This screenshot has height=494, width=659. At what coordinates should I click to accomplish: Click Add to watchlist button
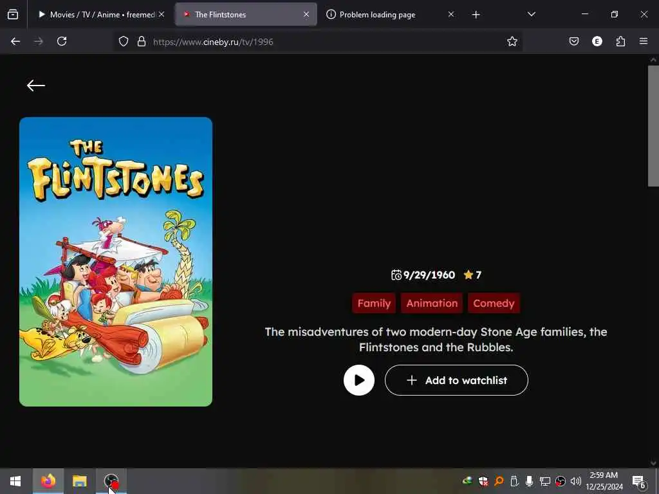click(x=456, y=380)
